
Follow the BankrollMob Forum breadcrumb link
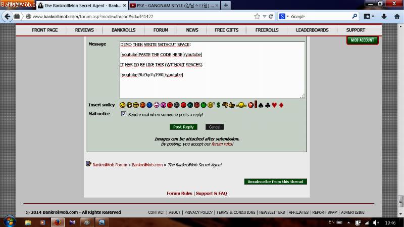tap(110, 165)
